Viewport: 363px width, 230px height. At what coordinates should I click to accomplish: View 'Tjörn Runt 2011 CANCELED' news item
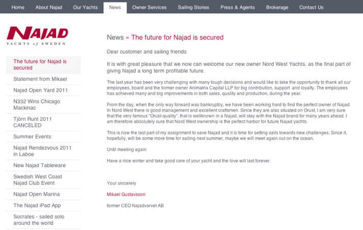pos(33,122)
